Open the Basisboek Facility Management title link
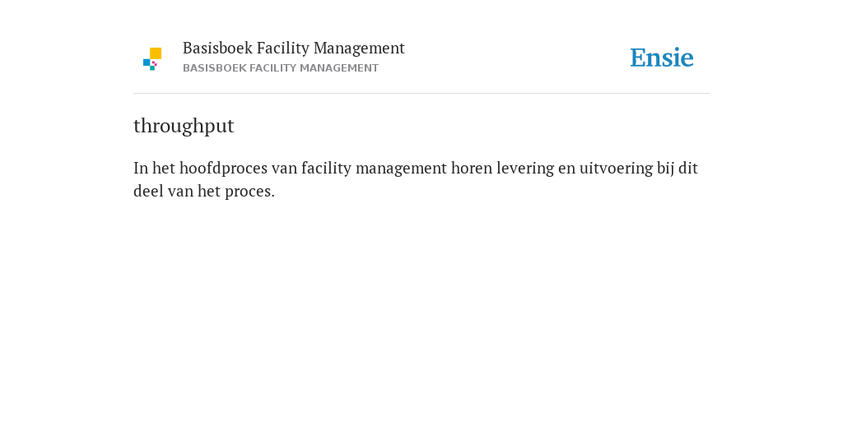 (294, 49)
